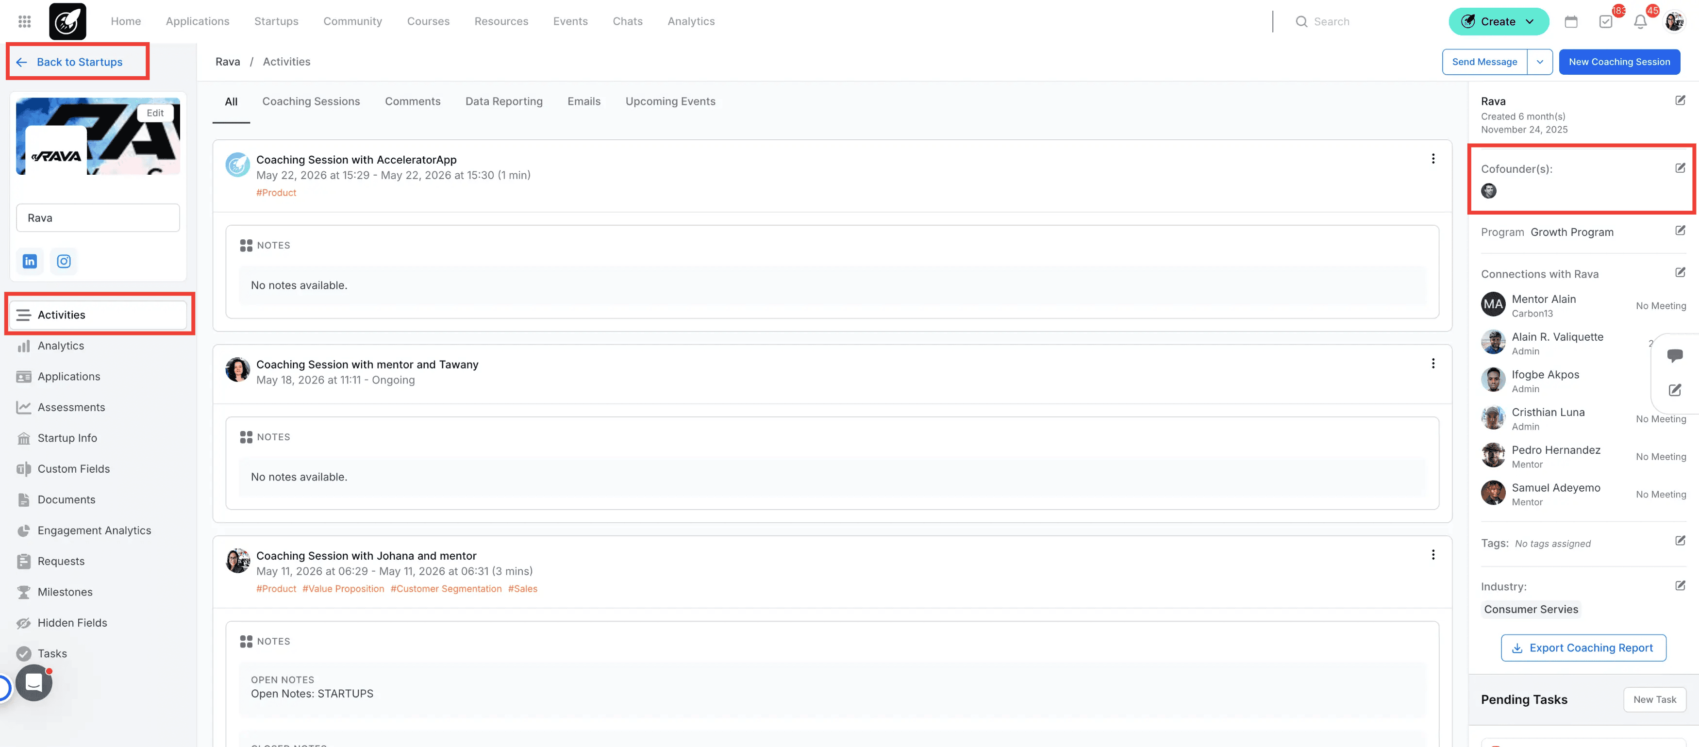
Task: Edit the Program pencil icon
Action: click(1680, 231)
